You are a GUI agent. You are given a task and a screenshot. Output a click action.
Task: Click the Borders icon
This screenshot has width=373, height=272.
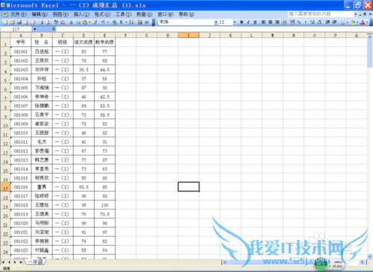(342, 22)
